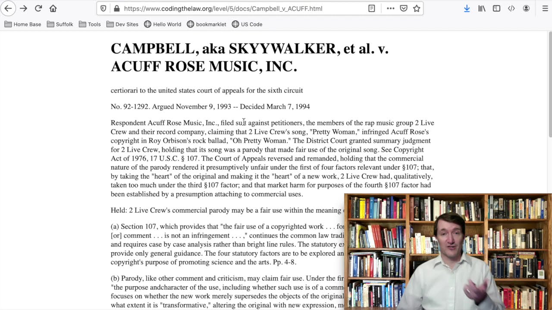The width and height of the screenshot is (552, 310).
Task: Bookmark this page with the star
Action: click(x=417, y=8)
